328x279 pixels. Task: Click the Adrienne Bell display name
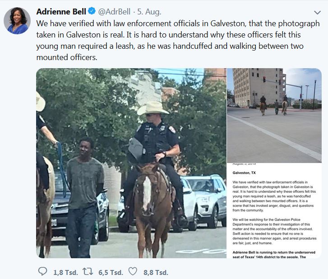pos(61,11)
